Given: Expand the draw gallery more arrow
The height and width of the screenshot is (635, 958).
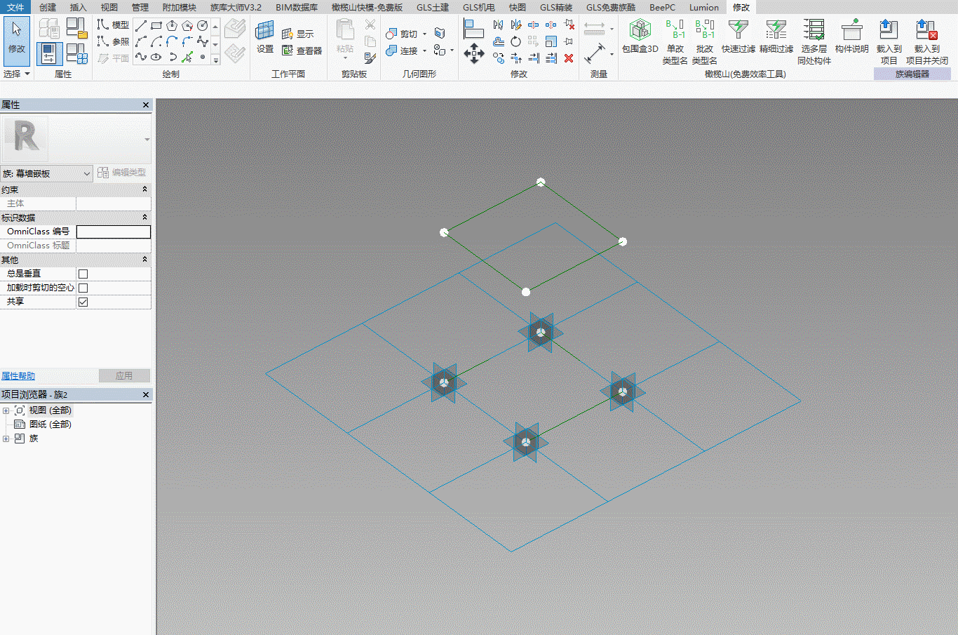Looking at the screenshot, I should click(x=215, y=60).
